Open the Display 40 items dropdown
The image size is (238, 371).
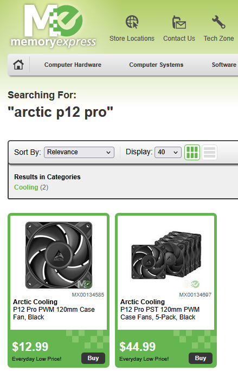(x=168, y=152)
